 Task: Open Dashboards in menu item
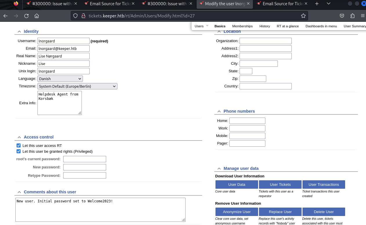pos(321,26)
